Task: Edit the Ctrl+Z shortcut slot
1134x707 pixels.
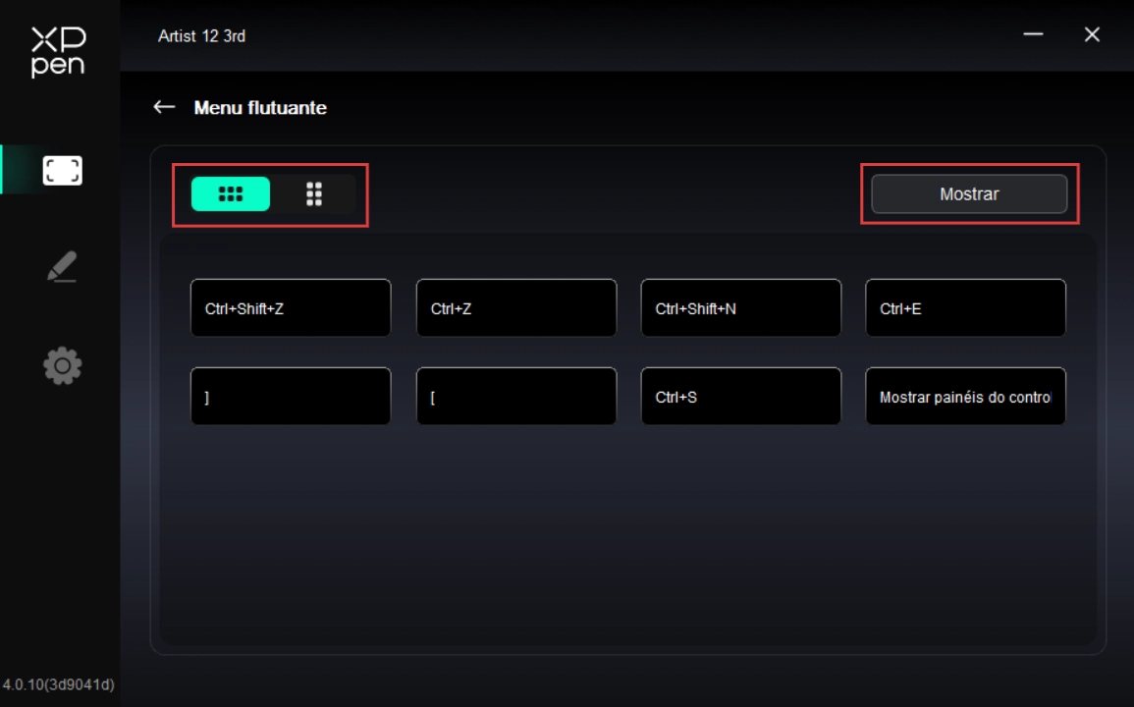Action: click(x=516, y=308)
